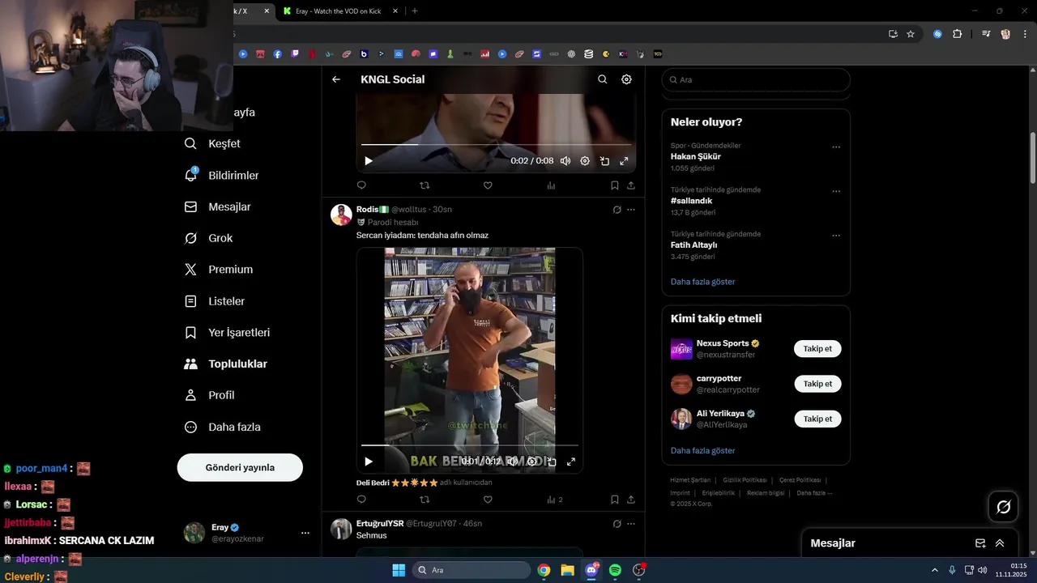
Task: Open KNGL Social community settings gear
Action: (626, 79)
